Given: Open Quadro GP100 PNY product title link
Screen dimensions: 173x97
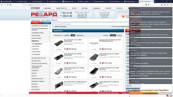Looking at the screenshot, I should 73,40.
